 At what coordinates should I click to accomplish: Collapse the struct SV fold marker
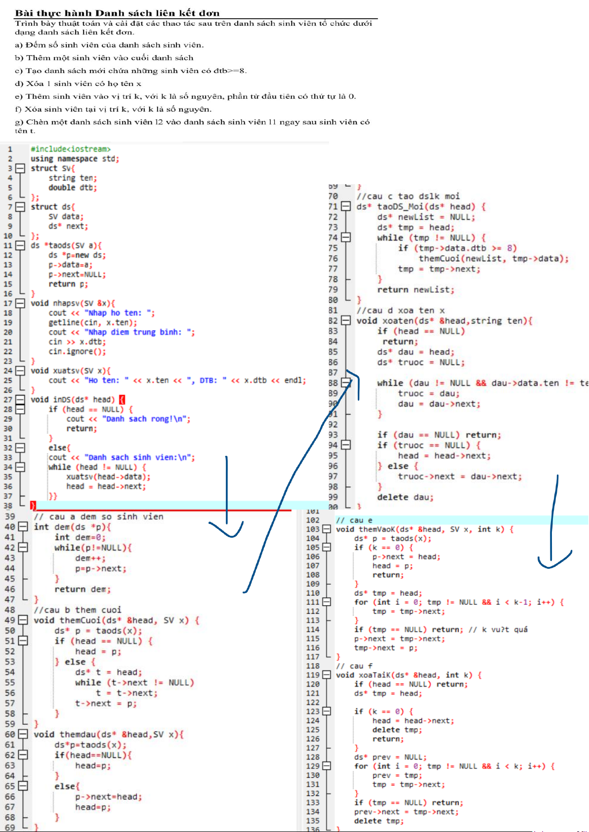click(x=20, y=168)
